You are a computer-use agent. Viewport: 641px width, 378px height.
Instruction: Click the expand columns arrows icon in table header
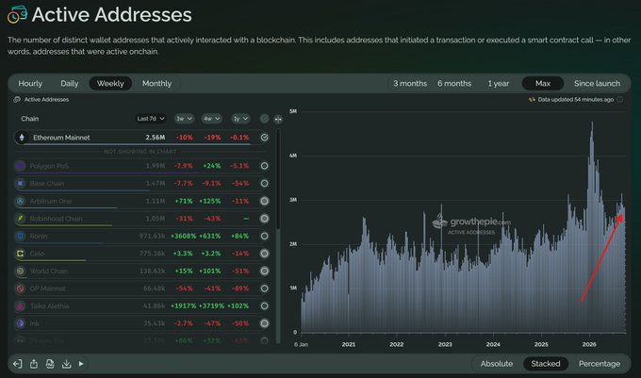(278, 119)
